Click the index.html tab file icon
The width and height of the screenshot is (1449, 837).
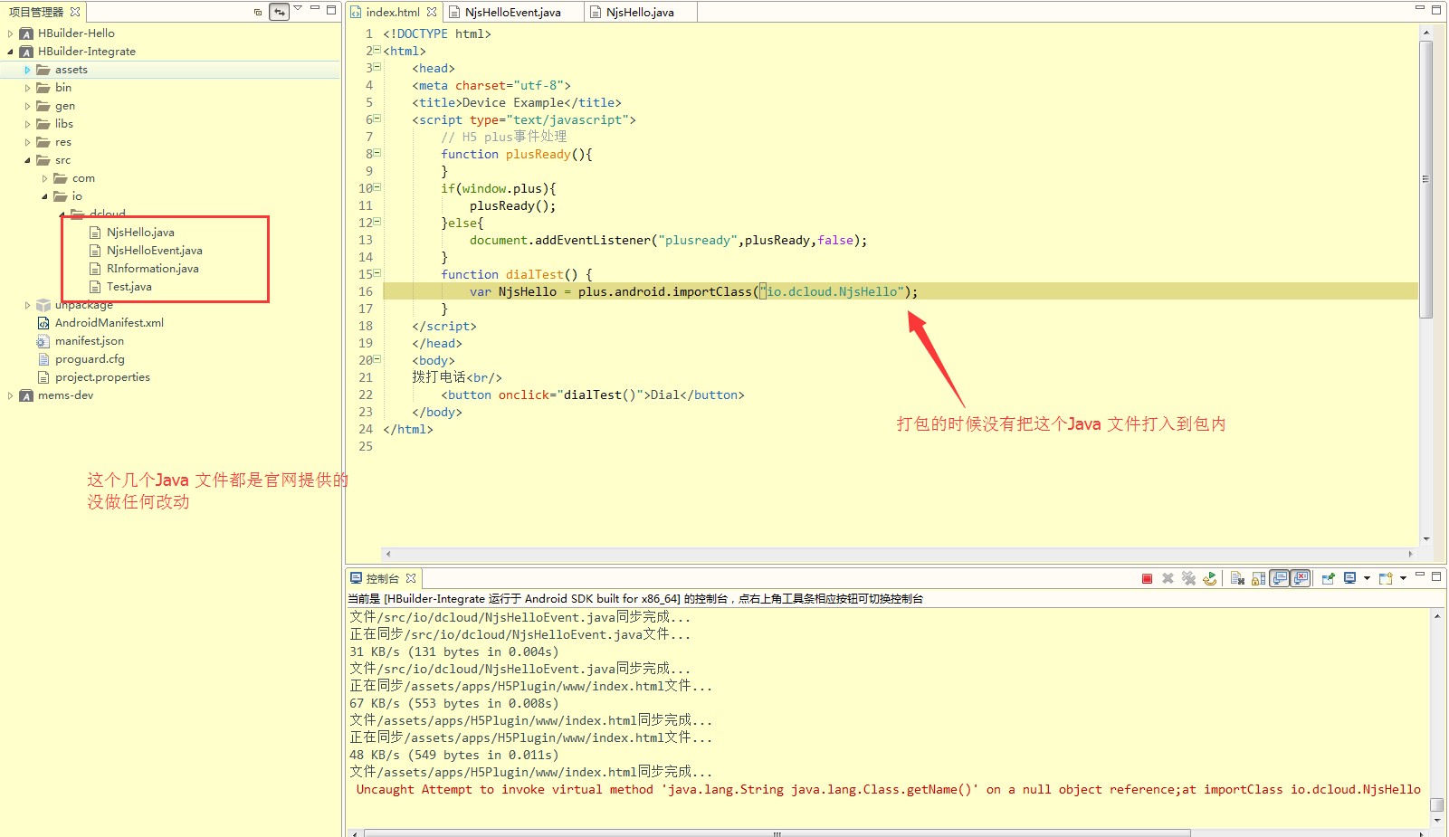point(356,12)
